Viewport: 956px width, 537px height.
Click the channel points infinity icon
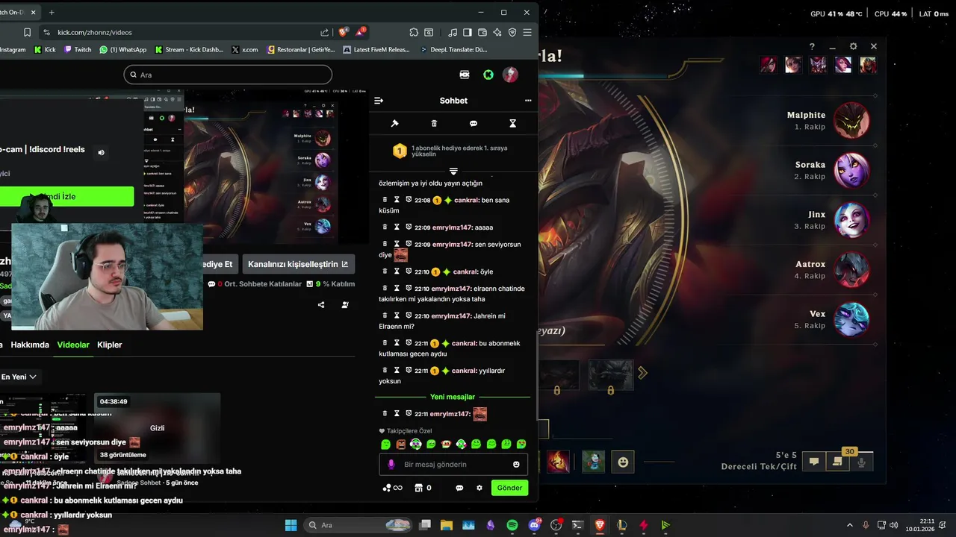[x=393, y=488]
